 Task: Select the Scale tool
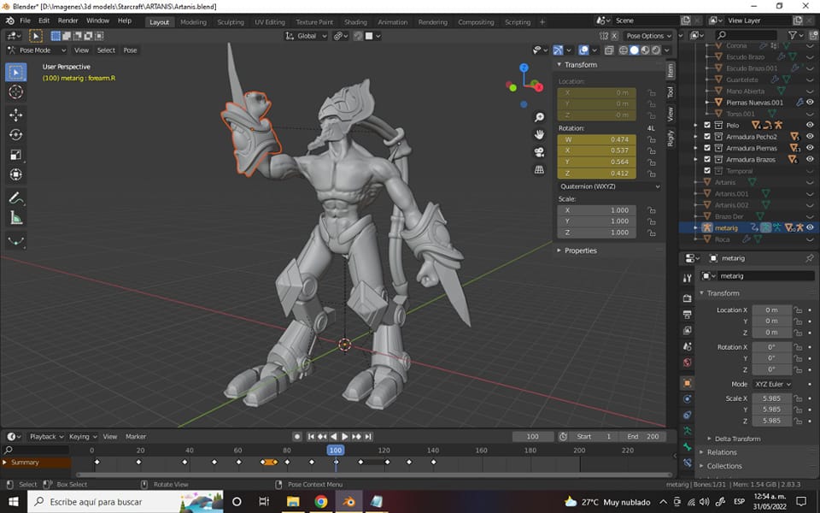pos(15,155)
